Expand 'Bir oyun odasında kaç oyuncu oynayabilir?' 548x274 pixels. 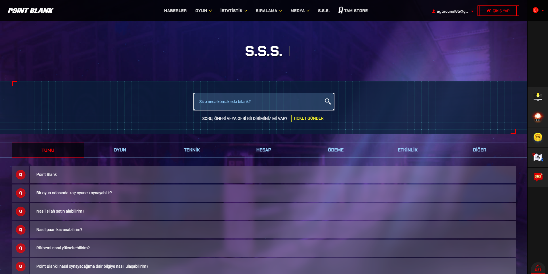point(264,193)
